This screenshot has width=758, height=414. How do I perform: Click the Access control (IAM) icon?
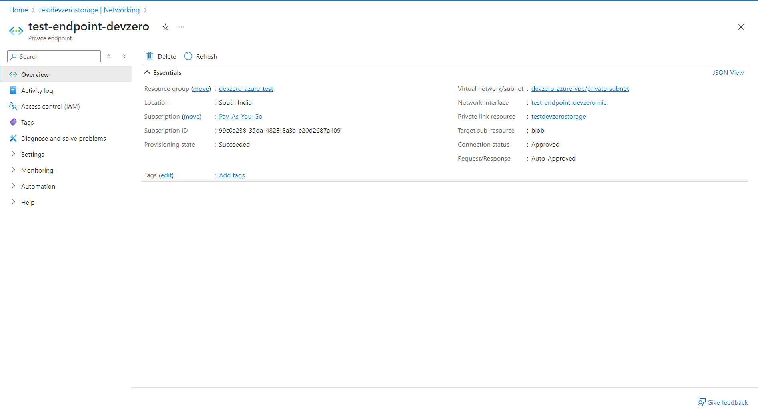pyautogui.click(x=13, y=106)
